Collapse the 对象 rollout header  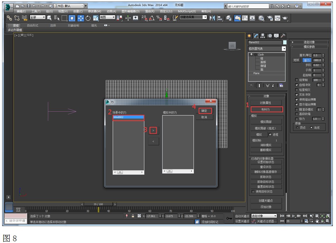pyautogui.click(x=267, y=96)
